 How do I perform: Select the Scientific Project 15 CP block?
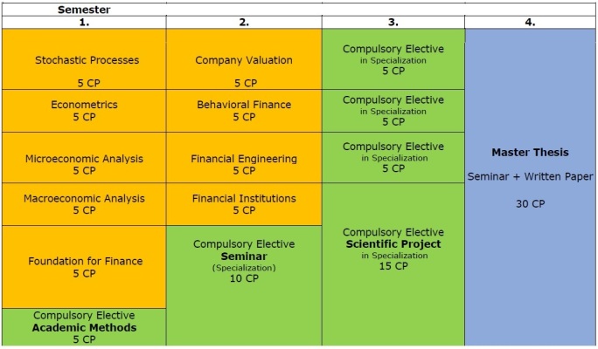click(x=393, y=250)
